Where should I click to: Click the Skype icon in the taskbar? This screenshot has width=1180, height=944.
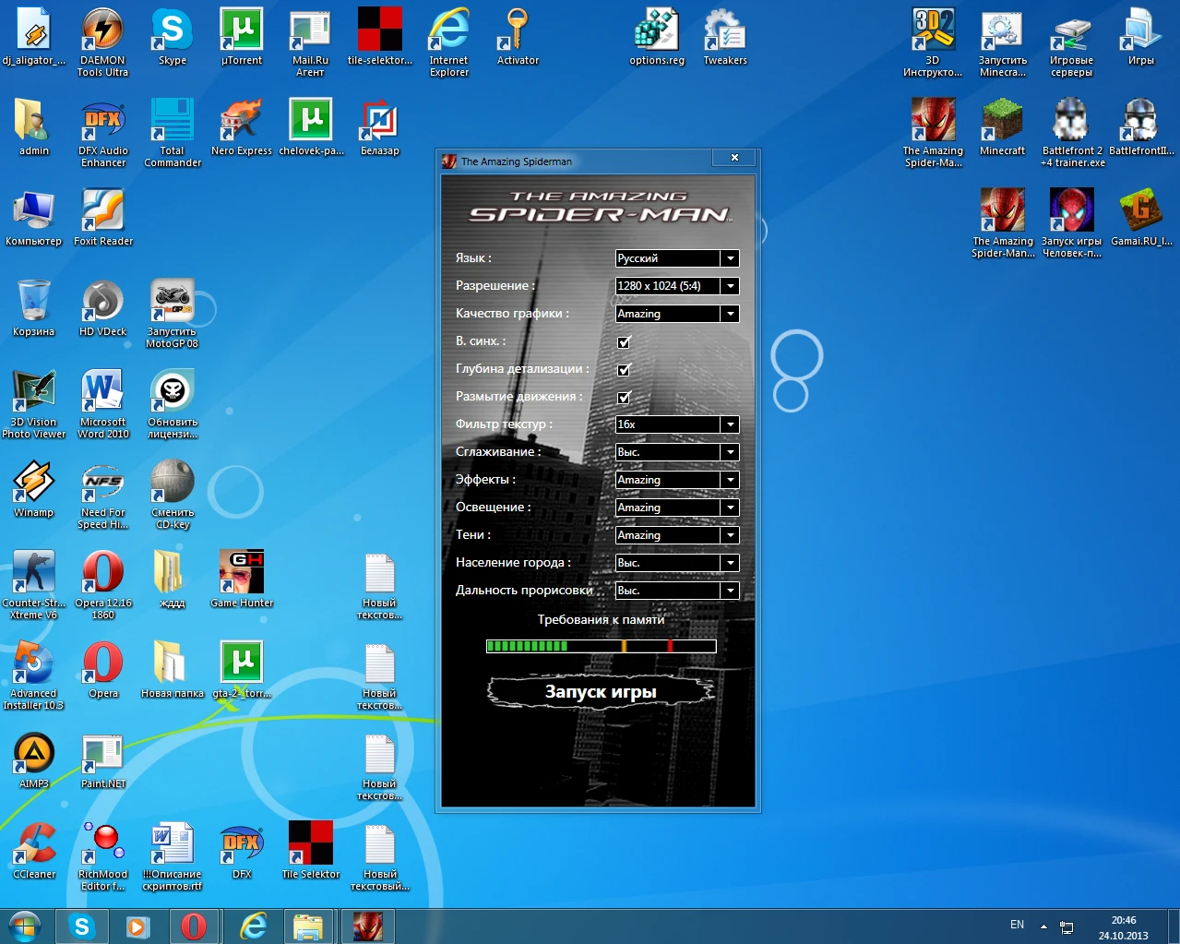82,926
